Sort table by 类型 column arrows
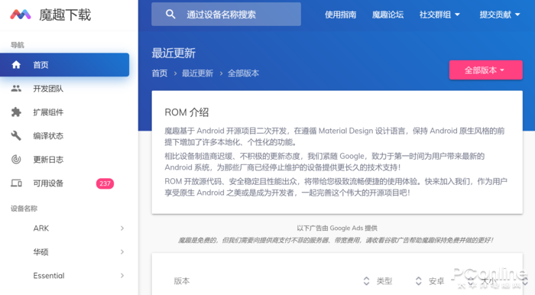The image size is (535, 295). [x=419, y=281]
